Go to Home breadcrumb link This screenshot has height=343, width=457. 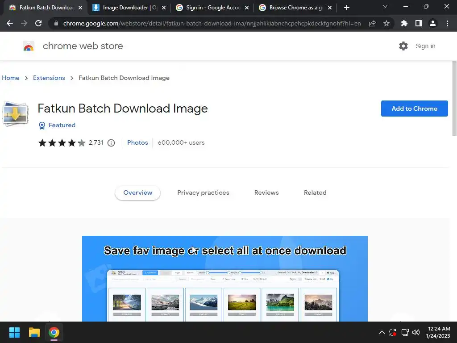(11, 78)
